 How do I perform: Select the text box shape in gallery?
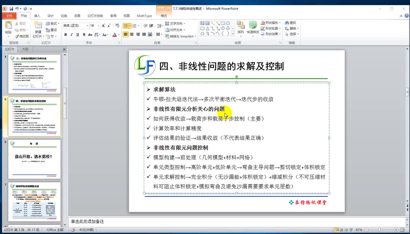coord(202,23)
